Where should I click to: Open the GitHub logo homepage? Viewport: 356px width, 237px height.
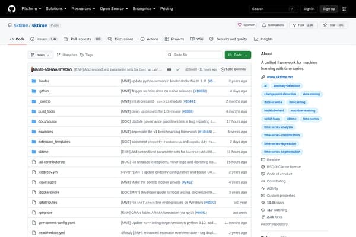tap(12, 9)
